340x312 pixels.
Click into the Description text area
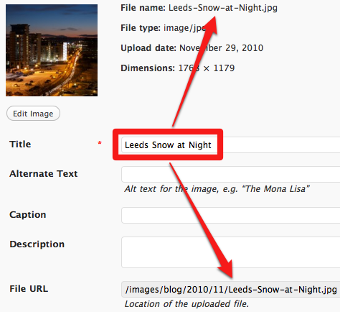(230, 252)
